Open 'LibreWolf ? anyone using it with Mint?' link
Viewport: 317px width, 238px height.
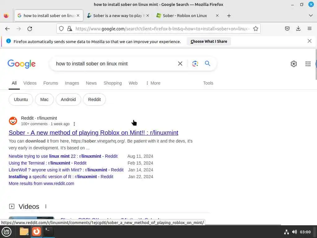click(66, 170)
